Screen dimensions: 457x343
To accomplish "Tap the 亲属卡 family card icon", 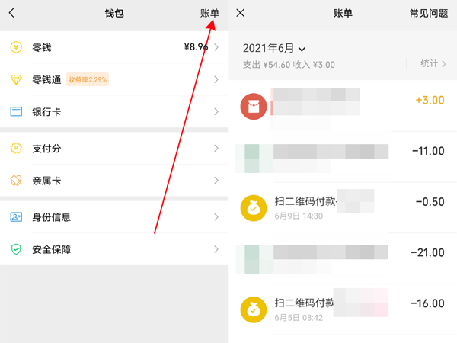I will pos(16,181).
